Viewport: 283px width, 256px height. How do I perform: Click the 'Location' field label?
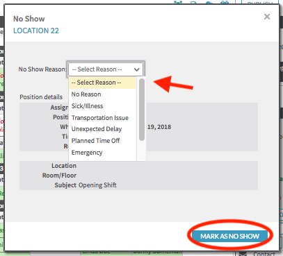coord(64,166)
